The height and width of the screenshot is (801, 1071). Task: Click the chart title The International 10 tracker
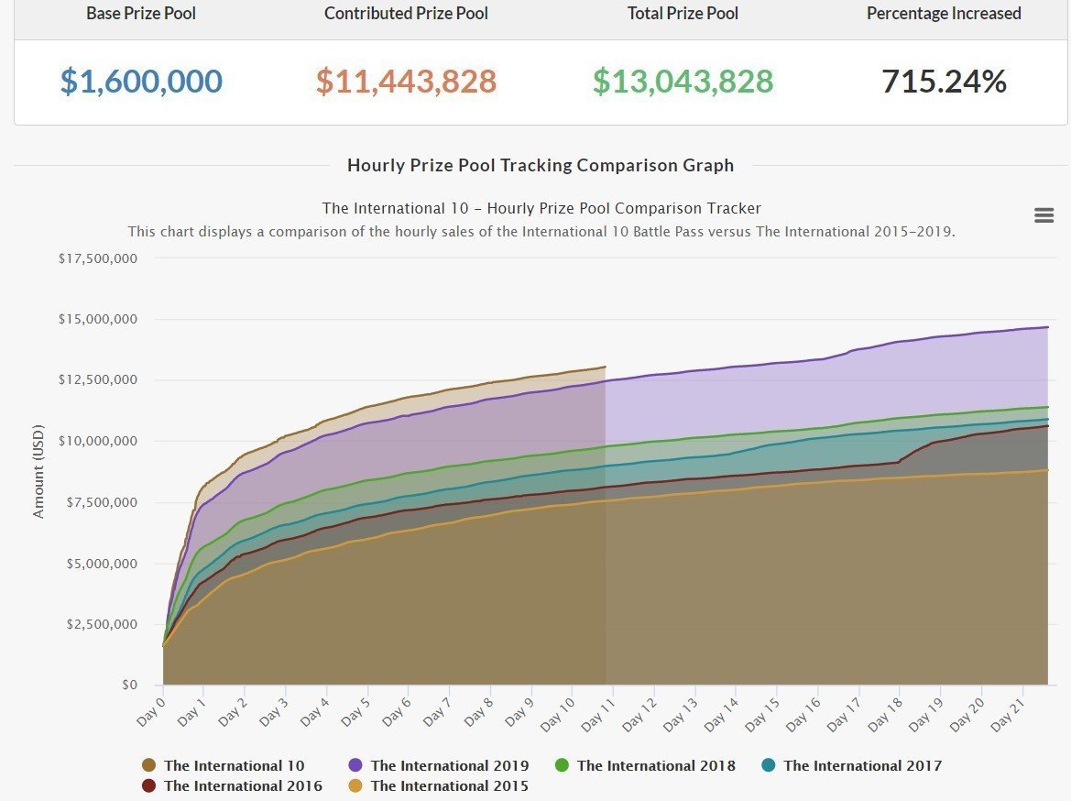click(541, 208)
